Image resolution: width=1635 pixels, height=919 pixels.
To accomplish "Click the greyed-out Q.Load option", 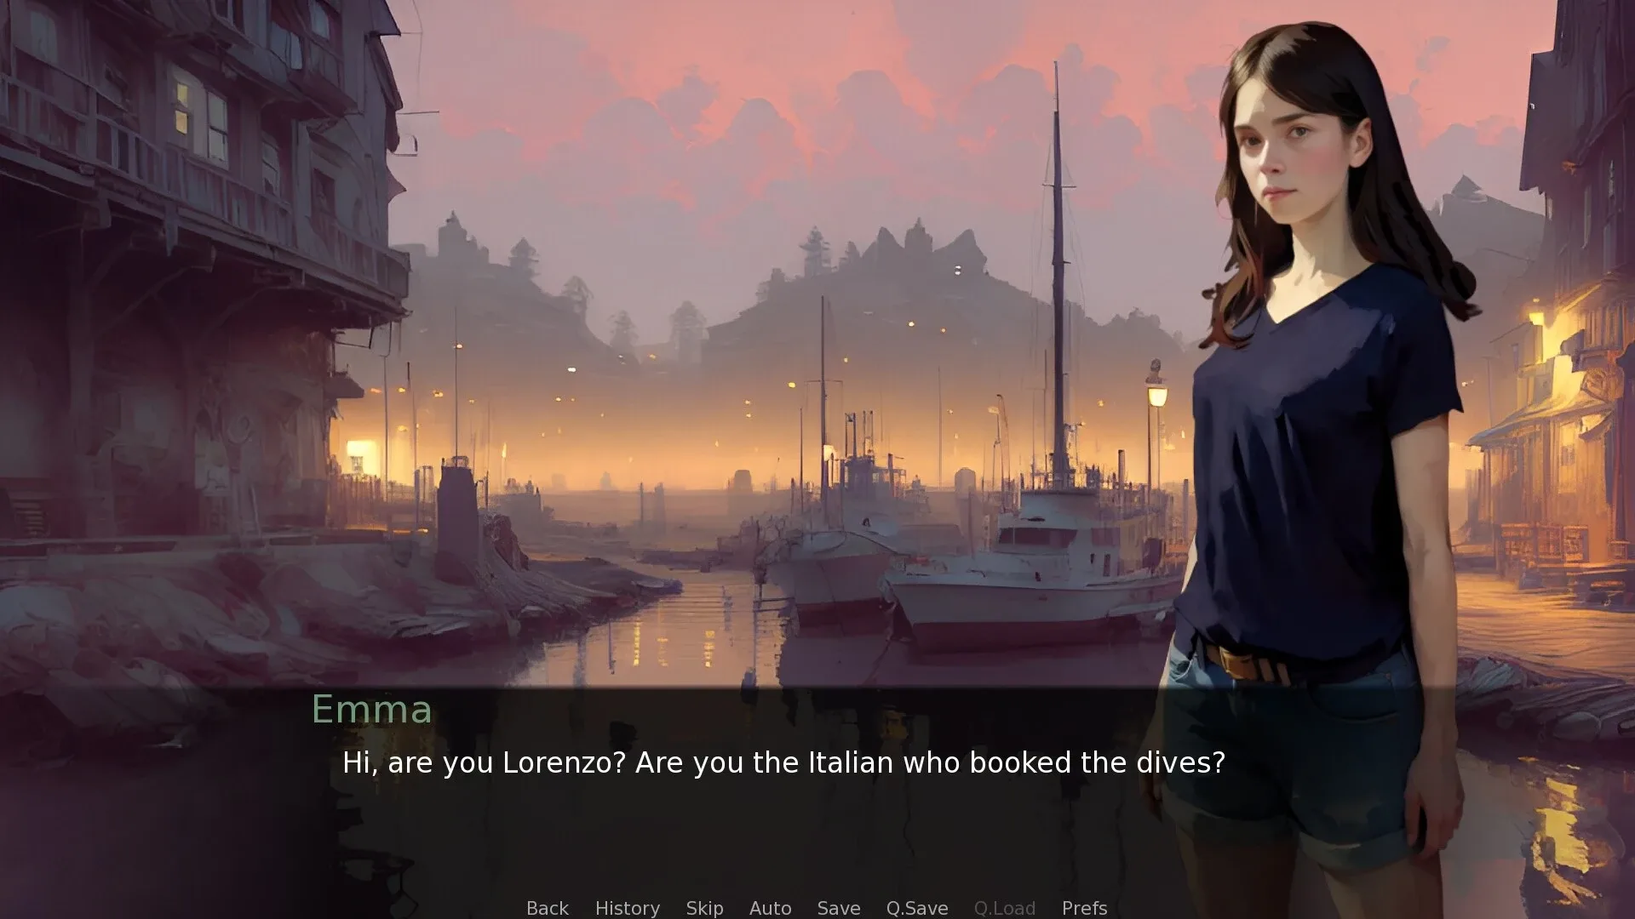I will tap(1004, 908).
